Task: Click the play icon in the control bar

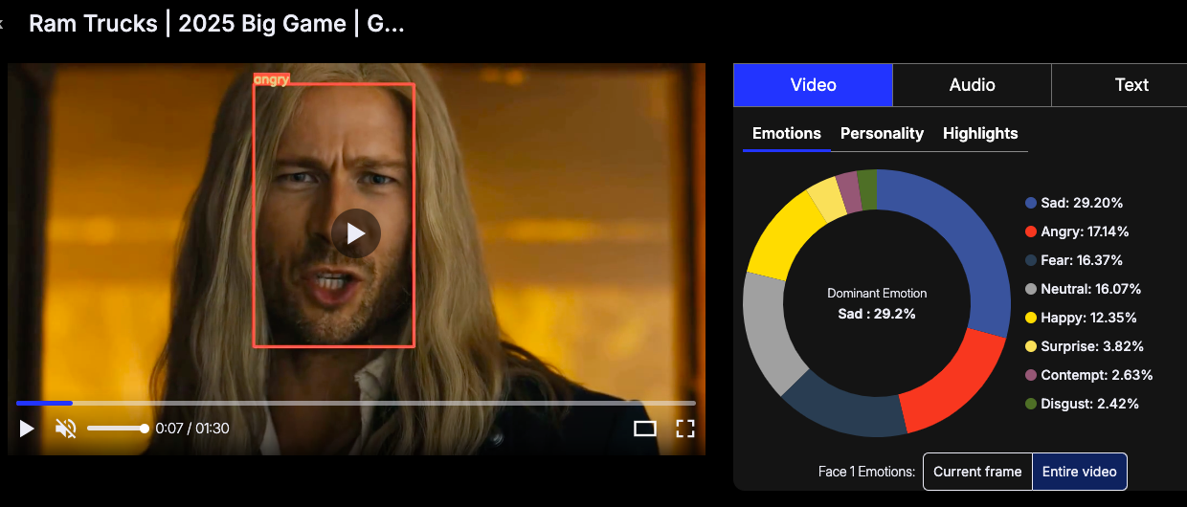Action: (27, 429)
